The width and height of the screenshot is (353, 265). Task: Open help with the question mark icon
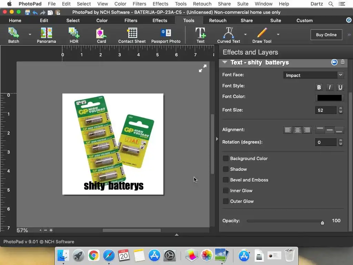[349, 20]
